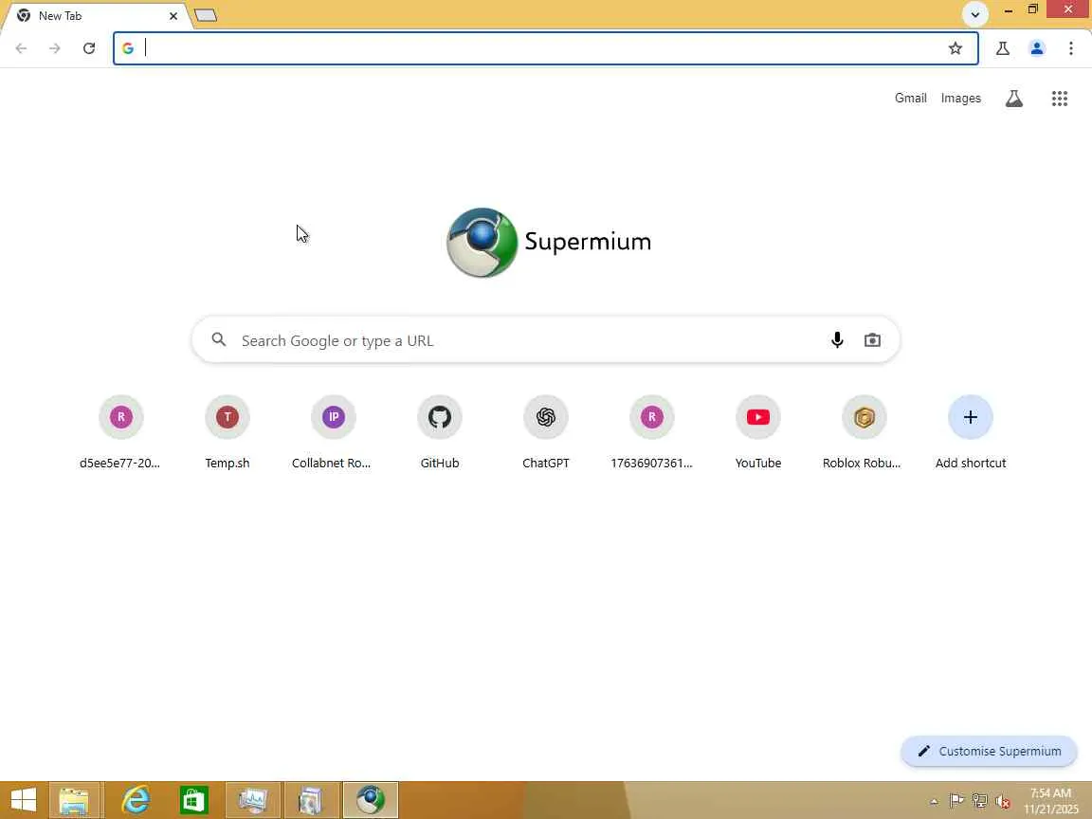
Task: Click the Customise Supermium button
Action: pos(989,751)
